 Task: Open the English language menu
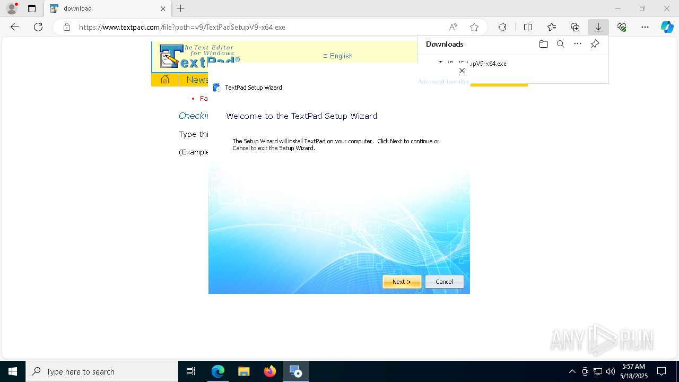pyautogui.click(x=338, y=56)
